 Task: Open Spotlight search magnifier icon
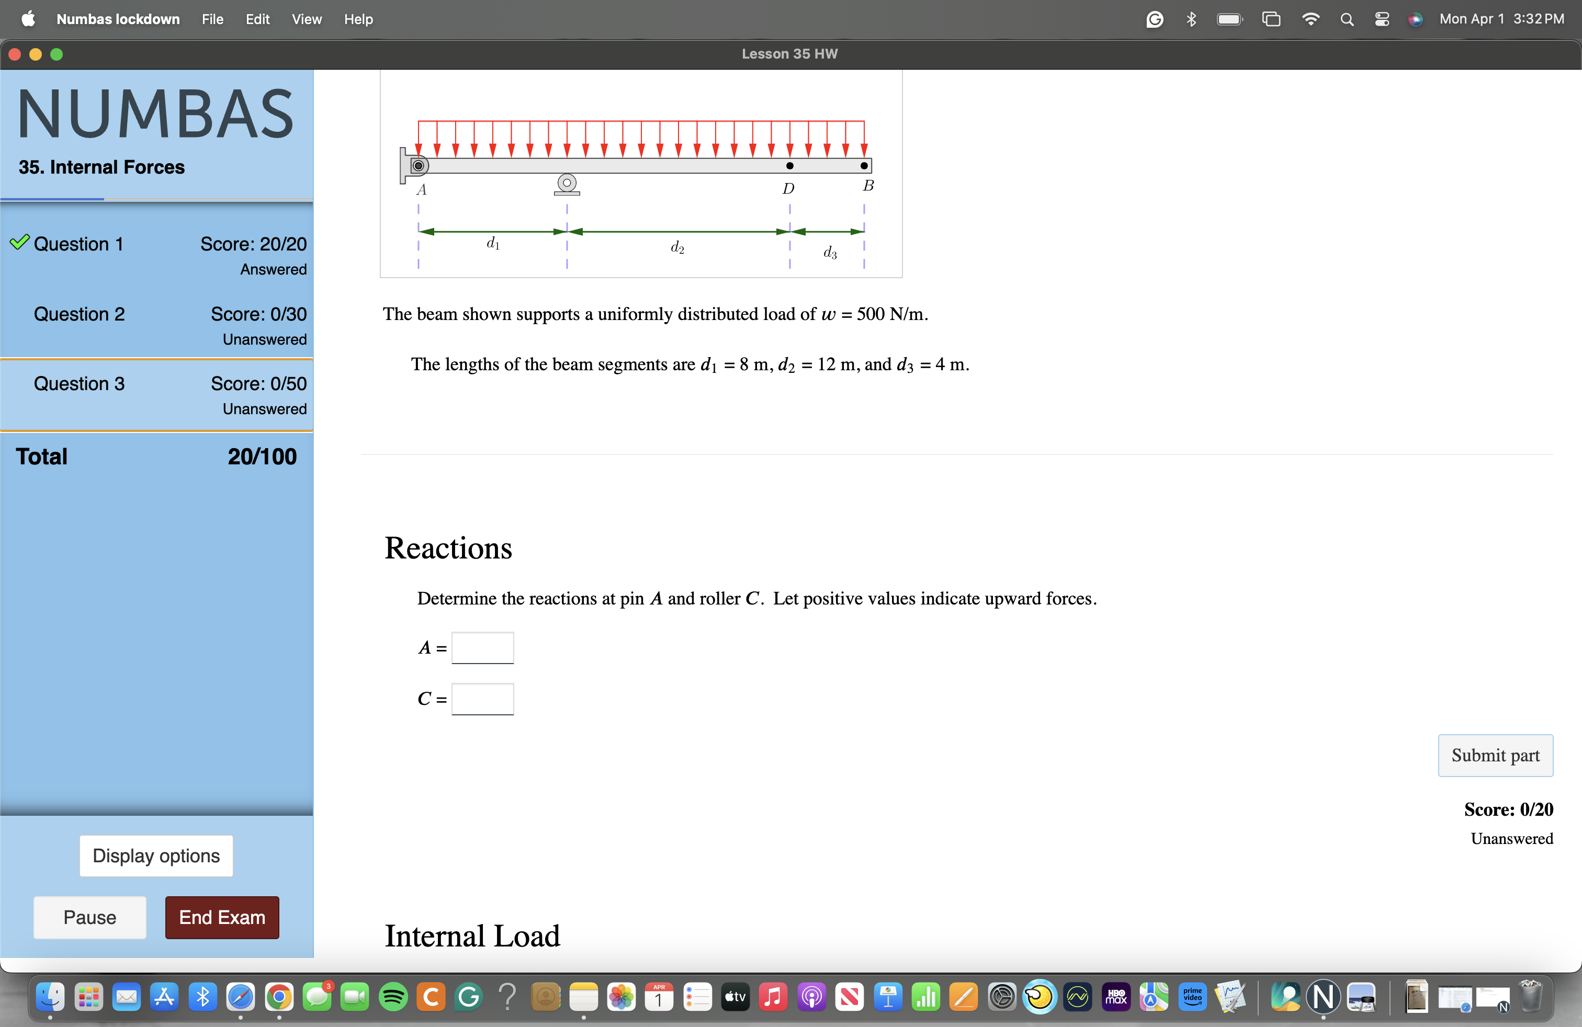(x=1347, y=19)
